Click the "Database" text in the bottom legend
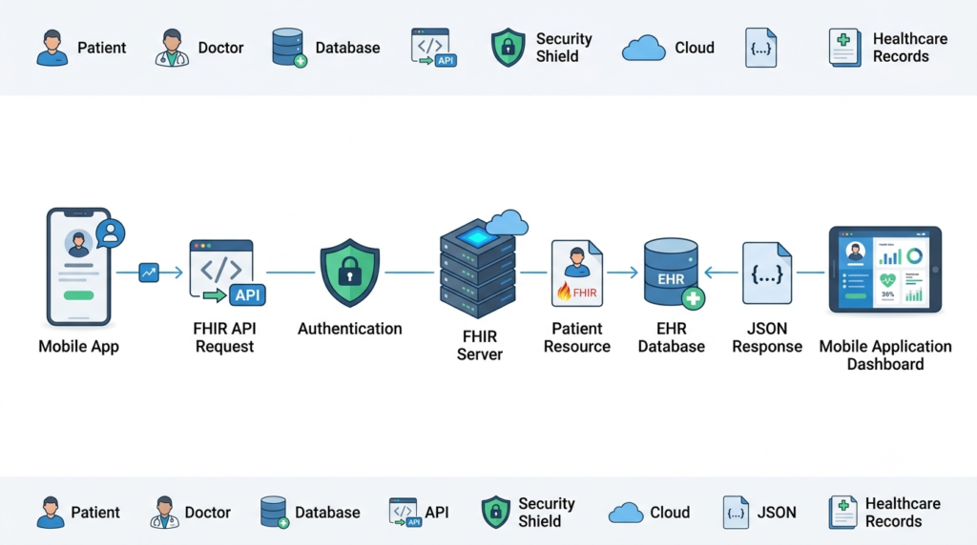The width and height of the screenshot is (977, 545). [x=327, y=513]
